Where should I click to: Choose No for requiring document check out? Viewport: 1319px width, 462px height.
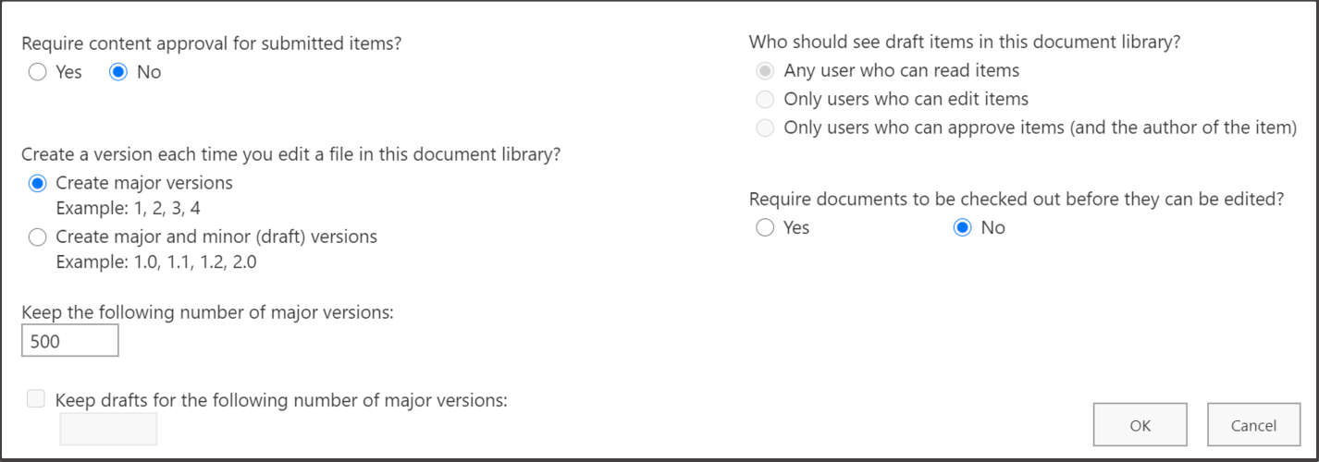tap(963, 227)
